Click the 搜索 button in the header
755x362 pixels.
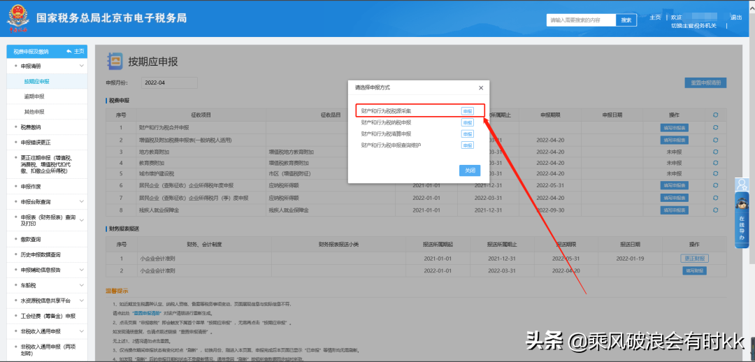point(626,20)
